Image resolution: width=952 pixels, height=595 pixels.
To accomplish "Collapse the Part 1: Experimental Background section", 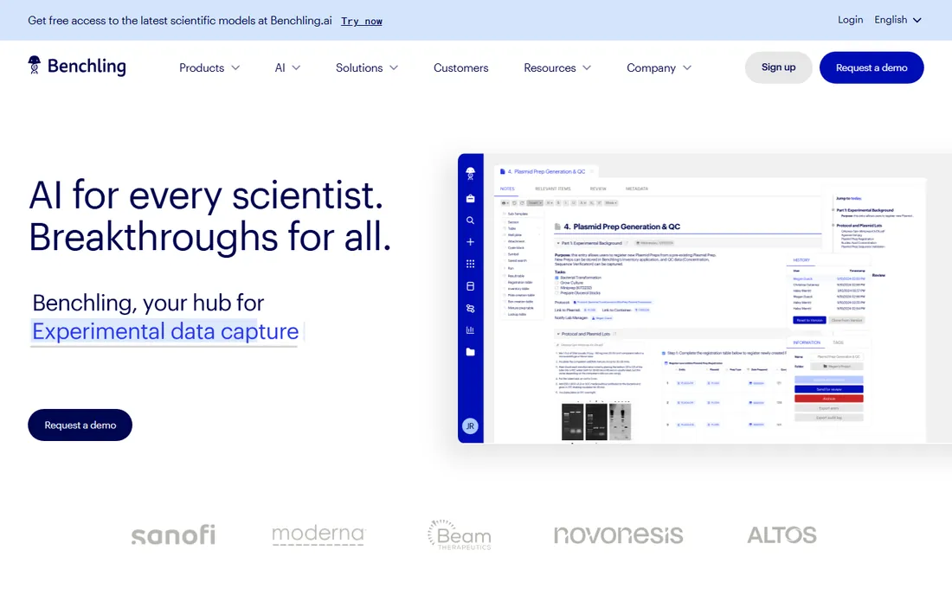I will (558, 243).
